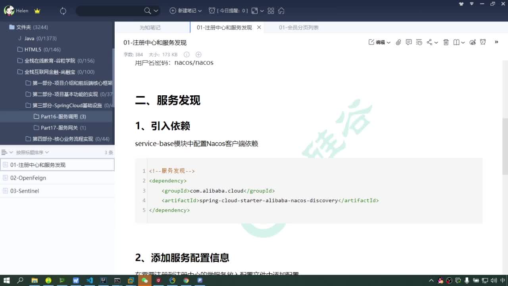Open the skin theme shirt icon
Screen dimensions: 508x286
tap(461, 4)
